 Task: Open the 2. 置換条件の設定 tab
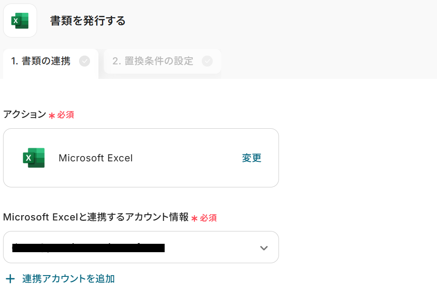153,61
